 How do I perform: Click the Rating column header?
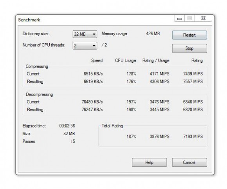click(197, 60)
